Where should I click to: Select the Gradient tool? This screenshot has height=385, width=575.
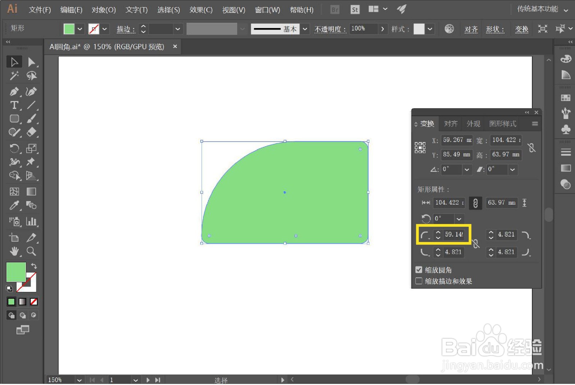click(x=32, y=192)
